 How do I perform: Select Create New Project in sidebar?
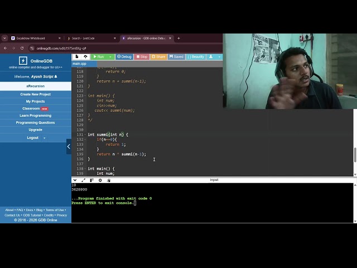(36, 94)
